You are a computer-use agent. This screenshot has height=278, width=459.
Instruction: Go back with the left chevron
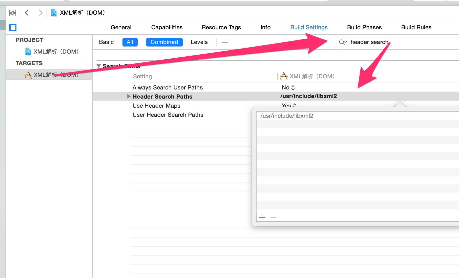(x=27, y=13)
